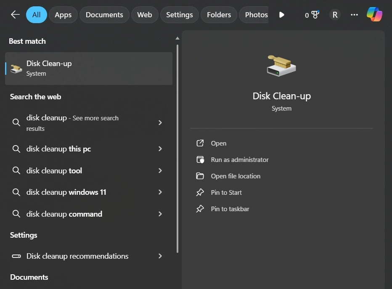The width and height of the screenshot is (392, 289).
Task: Click the ellipsis options menu icon
Action: coord(354,15)
